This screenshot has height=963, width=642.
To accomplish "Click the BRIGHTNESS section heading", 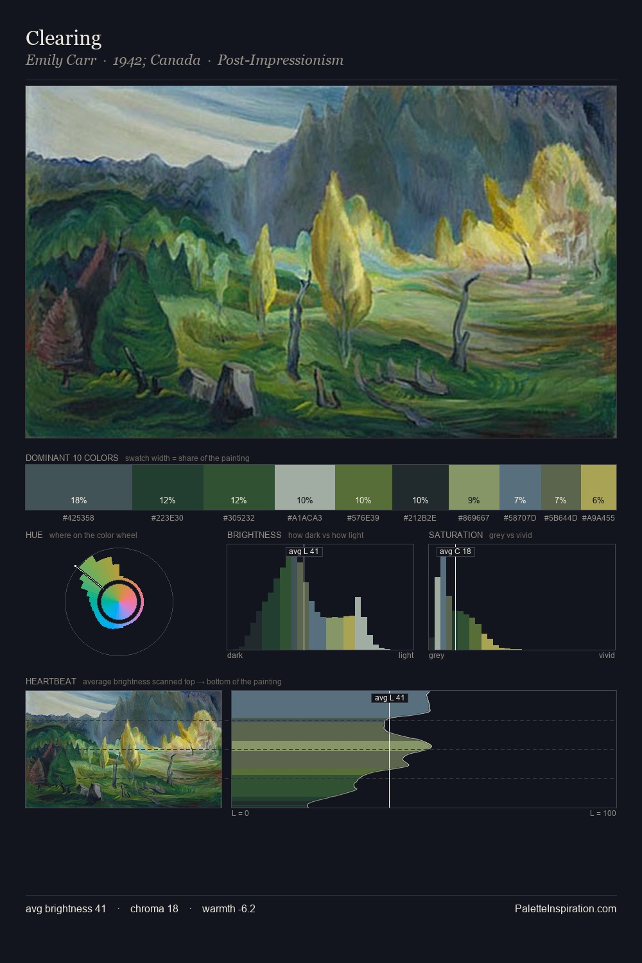I will [x=254, y=535].
